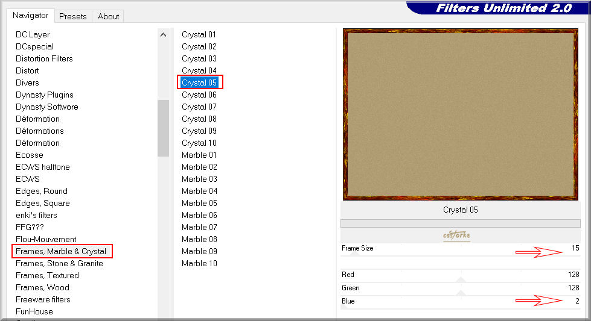Click the Frame Size value 15
The width and height of the screenshot is (591, 321).
coord(575,248)
